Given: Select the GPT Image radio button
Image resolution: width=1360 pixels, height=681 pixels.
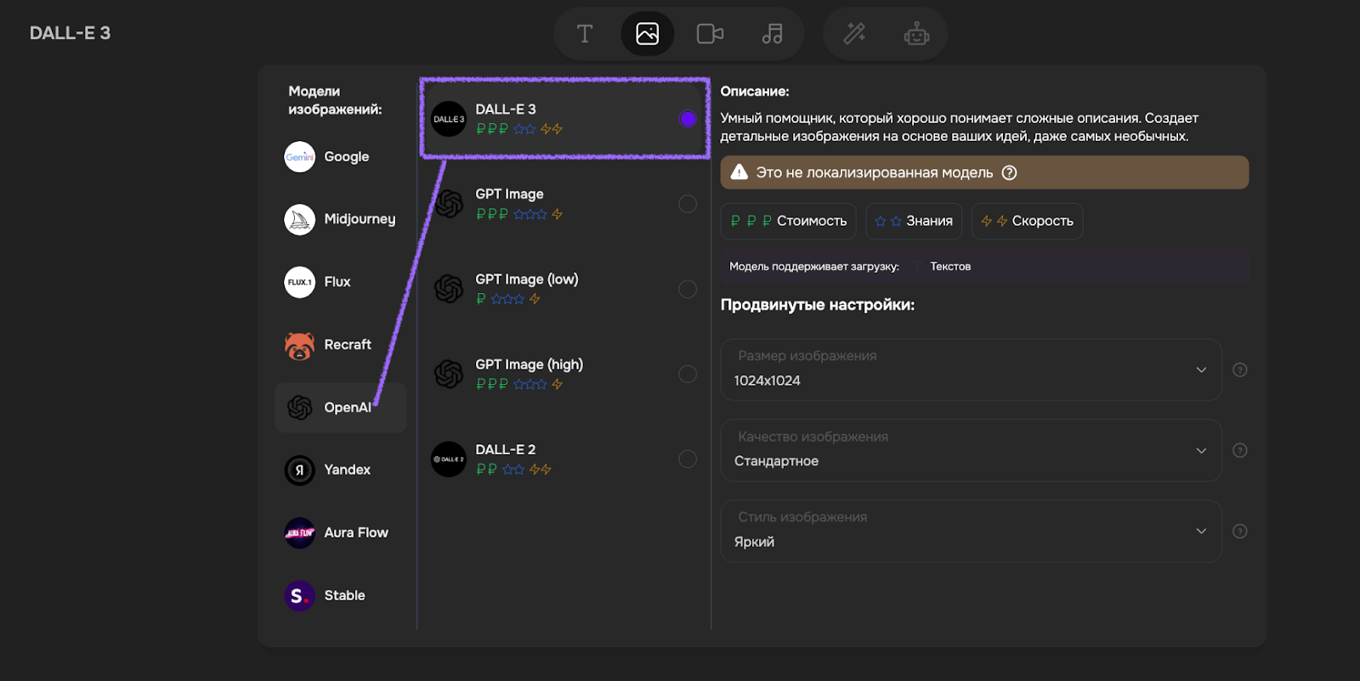Looking at the screenshot, I should pyautogui.click(x=688, y=204).
